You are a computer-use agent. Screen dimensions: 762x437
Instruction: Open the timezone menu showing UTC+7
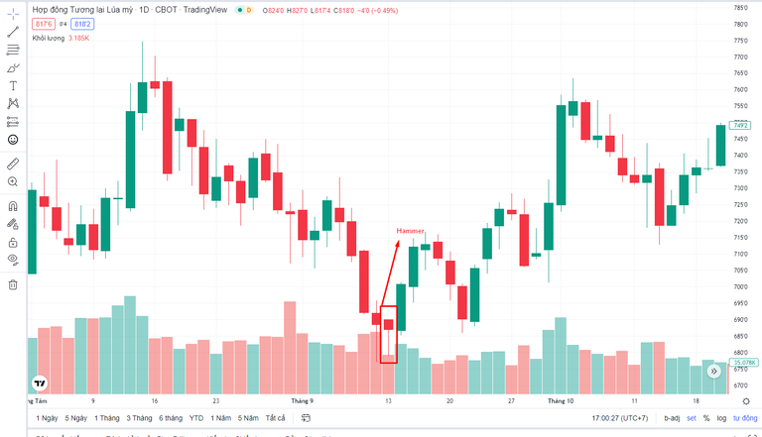(619, 418)
